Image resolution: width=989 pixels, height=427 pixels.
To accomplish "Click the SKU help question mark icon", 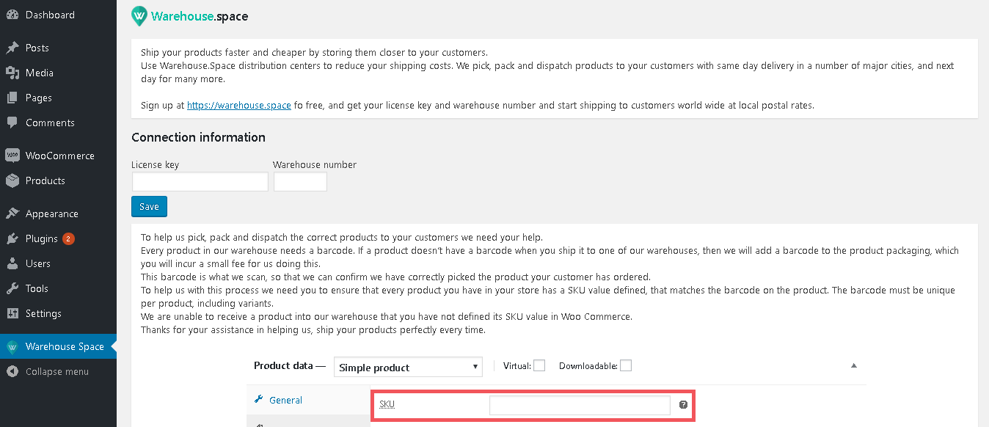I will [x=683, y=404].
